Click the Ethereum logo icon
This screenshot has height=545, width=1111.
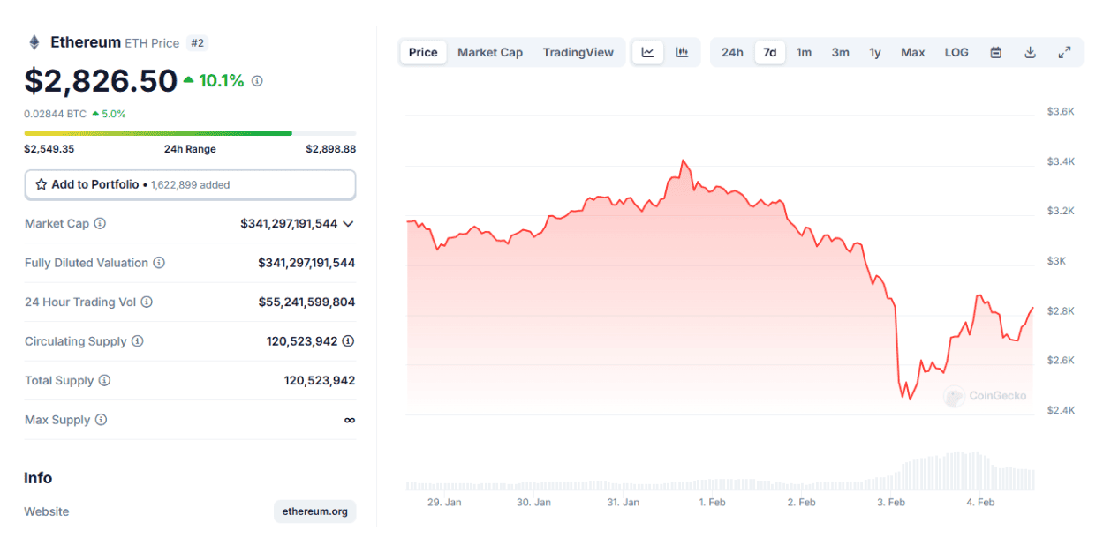pyautogui.click(x=34, y=41)
